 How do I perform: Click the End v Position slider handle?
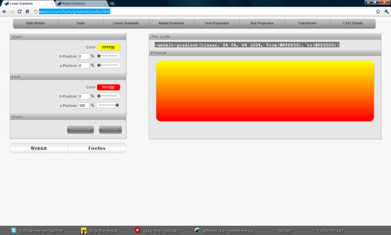[x=117, y=105]
